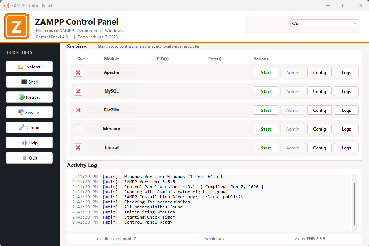
Task: Start the Mercury module
Action: click(x=266, y=129)
